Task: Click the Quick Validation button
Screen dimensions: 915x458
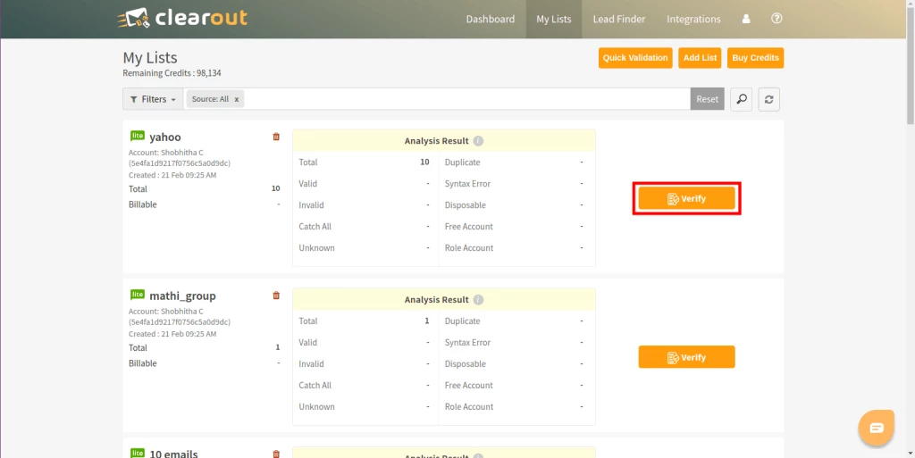Action: pyautogui.click(x=634, y=58)
